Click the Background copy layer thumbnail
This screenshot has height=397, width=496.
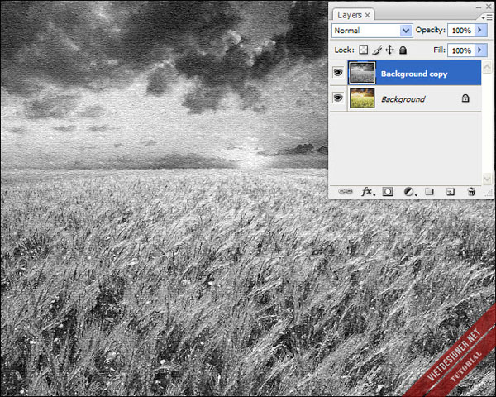362,73
